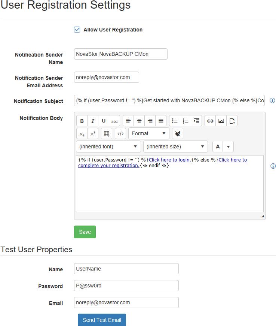Screen dimensions: 276x326
Task: Click the 'Allow User Registration' label text
Action: click(113, 30)
